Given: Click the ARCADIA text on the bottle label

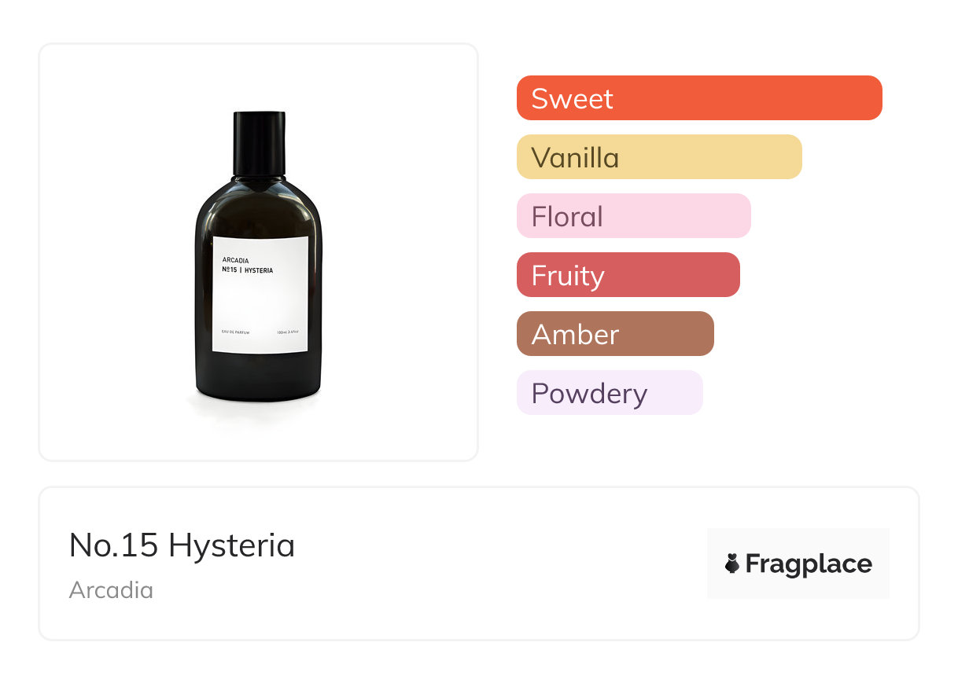Looking at the screenshot, I should pos(236,260).
